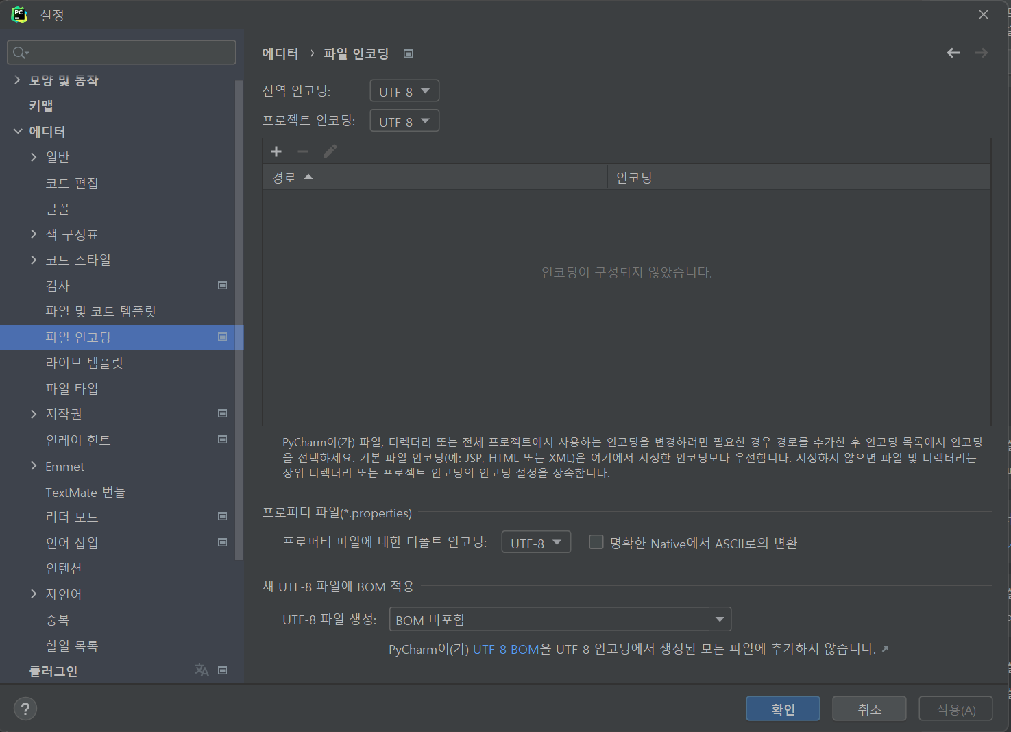Open 라이브 템플릿 settings
Viewport: 1011px width, 732px height.
pos(84,363)
